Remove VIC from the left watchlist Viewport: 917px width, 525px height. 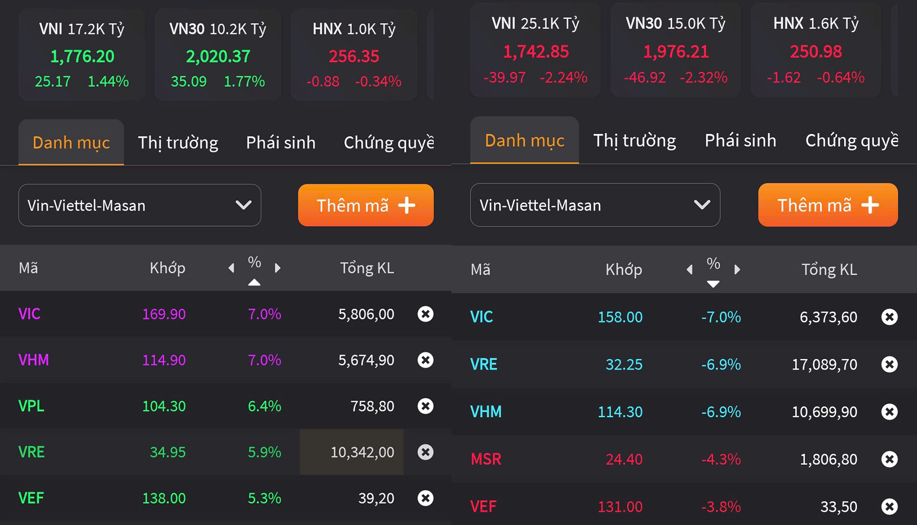click(x=425, y=314)
